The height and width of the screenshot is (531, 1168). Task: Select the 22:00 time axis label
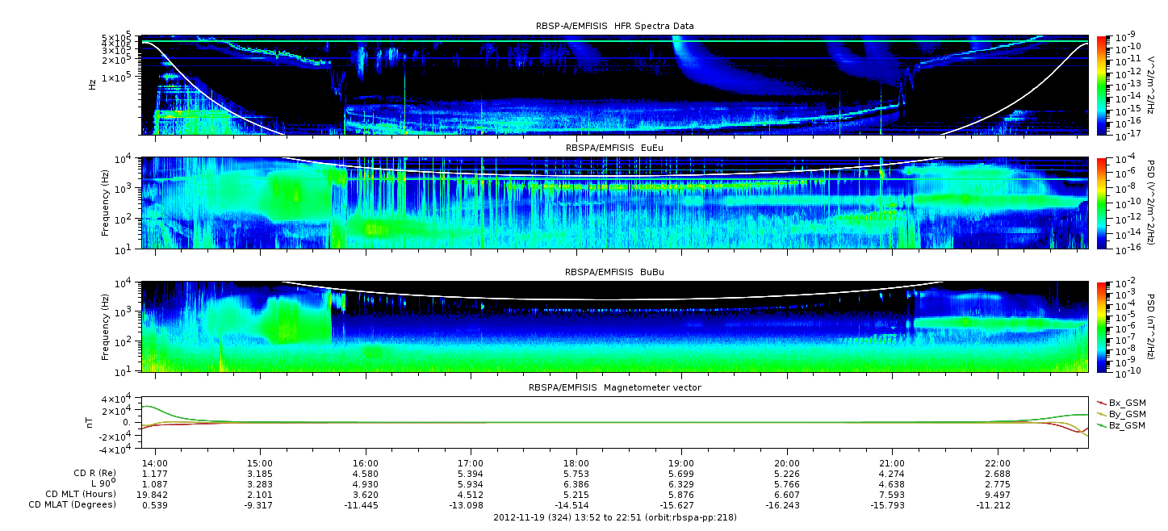coord(998,462)
